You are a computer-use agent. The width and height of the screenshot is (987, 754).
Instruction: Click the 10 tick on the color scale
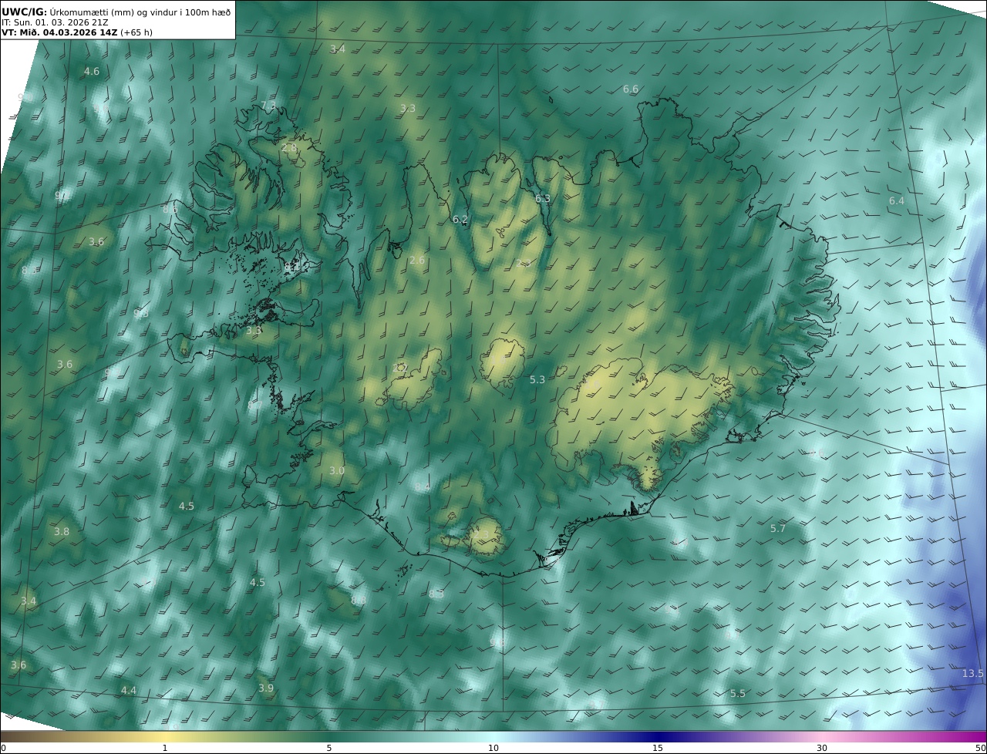tap(493, 748)
